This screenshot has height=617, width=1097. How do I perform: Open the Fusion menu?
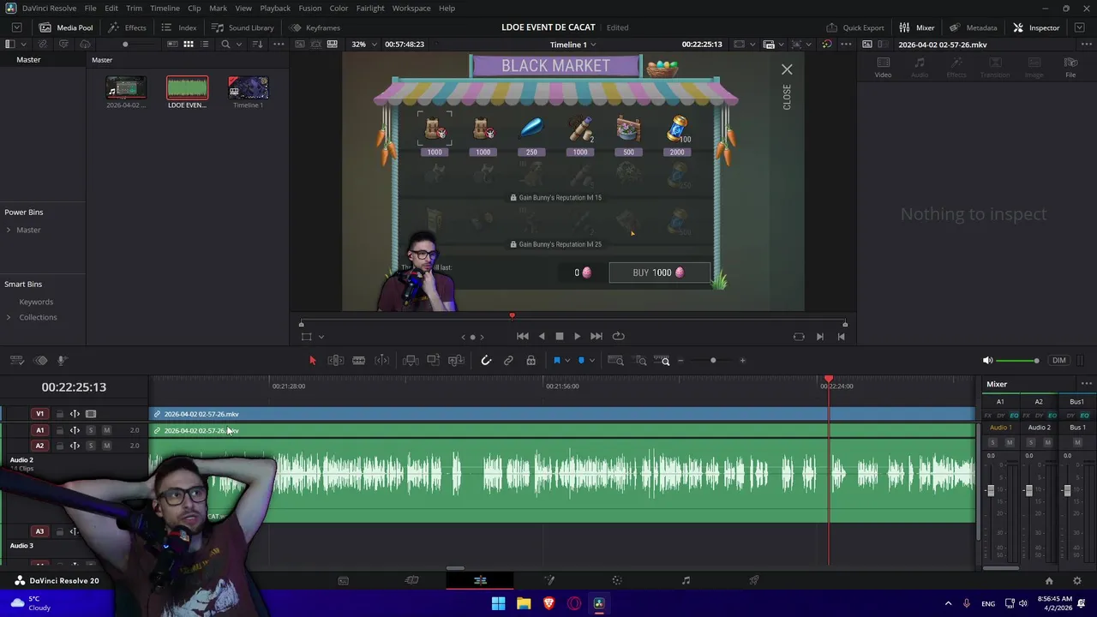(310, 8)
